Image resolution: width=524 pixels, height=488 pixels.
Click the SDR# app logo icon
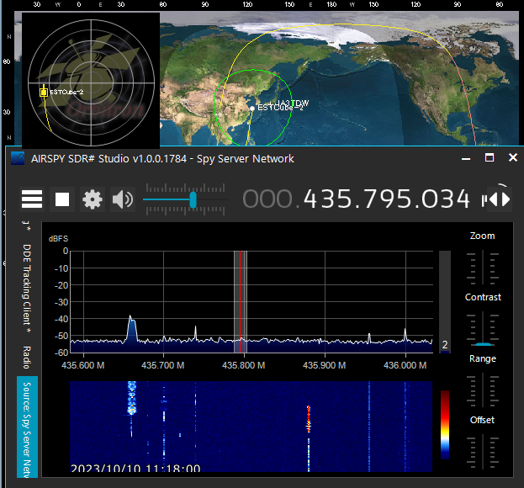(18, 158)
